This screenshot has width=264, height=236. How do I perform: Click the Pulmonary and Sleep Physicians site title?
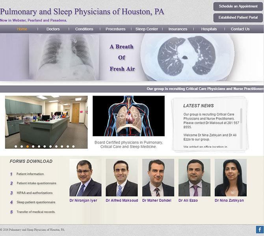82,11
